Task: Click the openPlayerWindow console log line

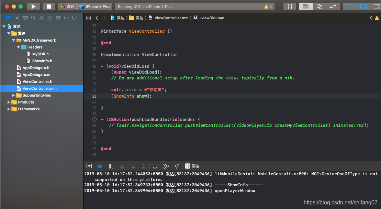Action: pos(170,191)
